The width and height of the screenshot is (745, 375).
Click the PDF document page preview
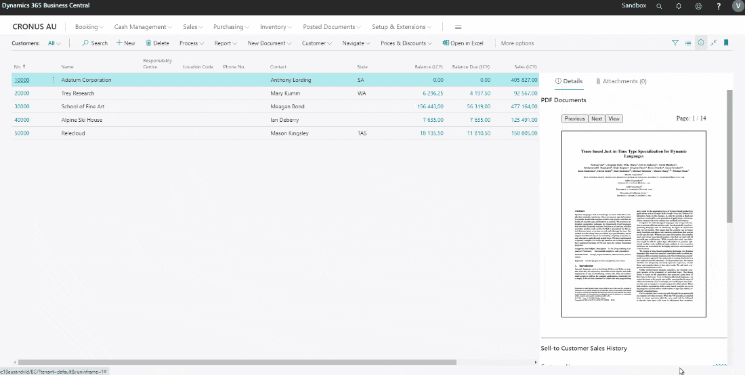point(634,223)
